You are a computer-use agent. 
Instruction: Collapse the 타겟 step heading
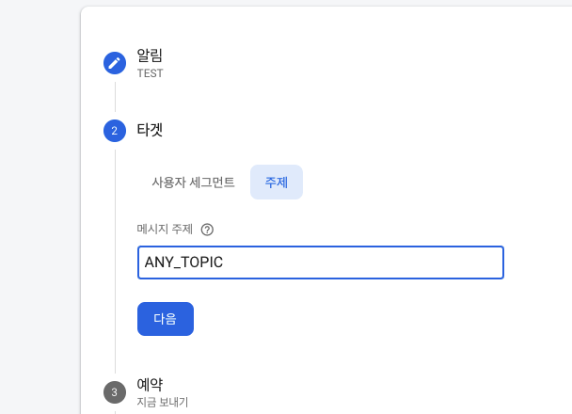pyautogui.click(x=150, y=130)
